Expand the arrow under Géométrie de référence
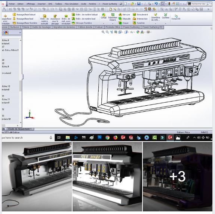 [x=156, y=24]
